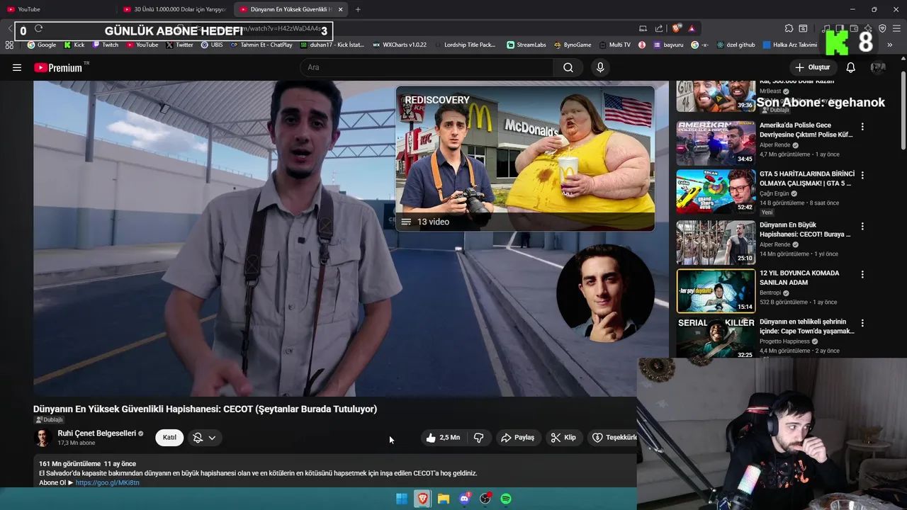Dislike the video
907x510 pixels.
pyautogui.click(x=479, y=438)
